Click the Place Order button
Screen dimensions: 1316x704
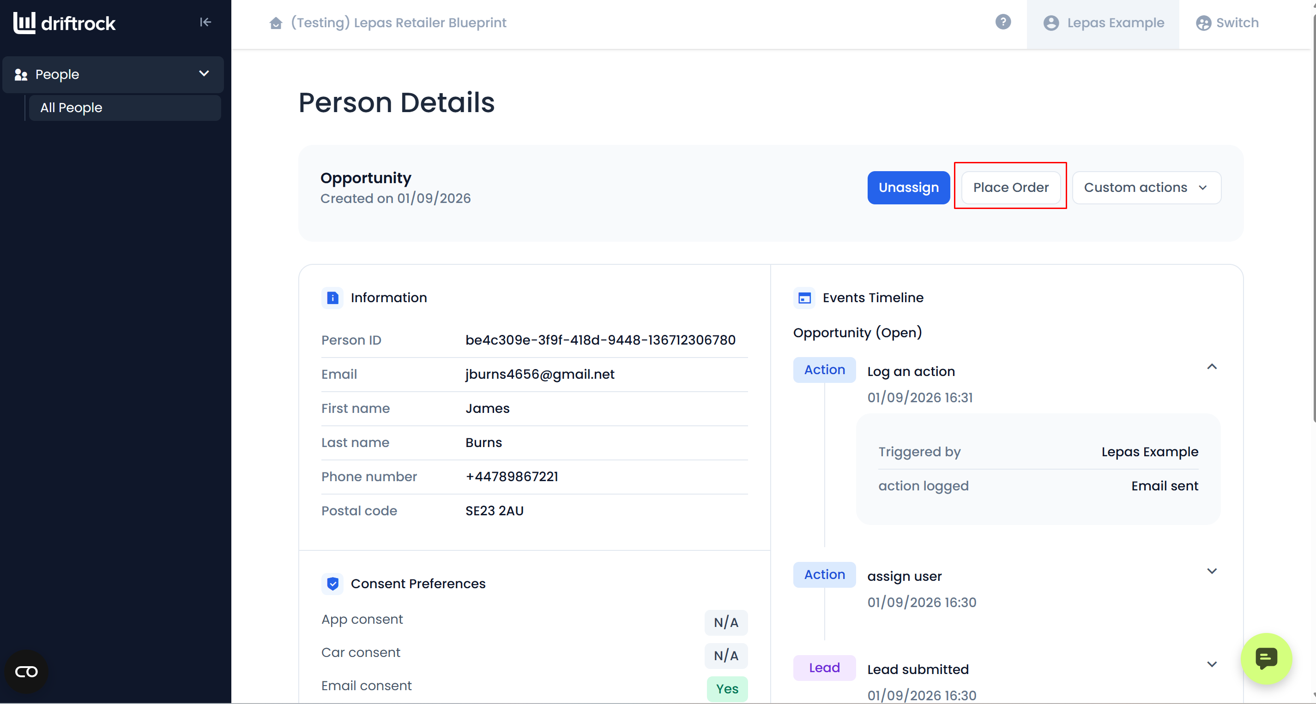point(1010,187)
